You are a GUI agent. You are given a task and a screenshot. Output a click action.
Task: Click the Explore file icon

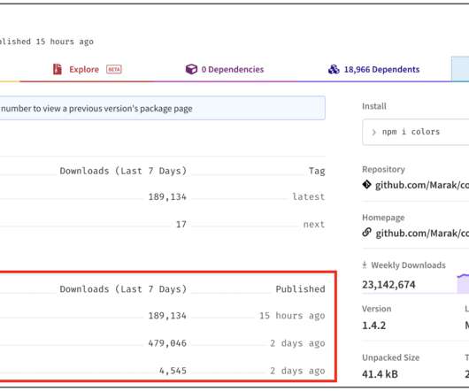[x=58, y=69]
